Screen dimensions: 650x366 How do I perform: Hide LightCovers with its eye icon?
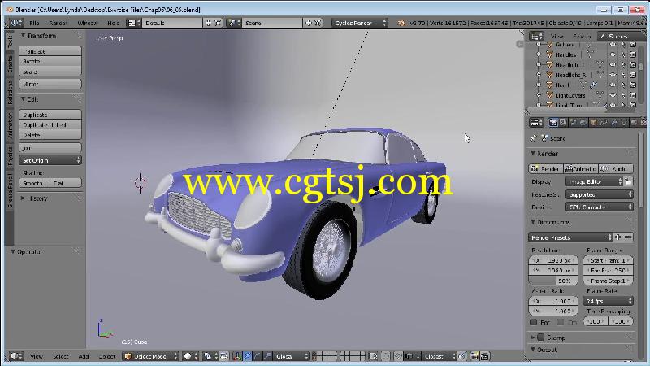pyautogui.click(x=613, y=95)
